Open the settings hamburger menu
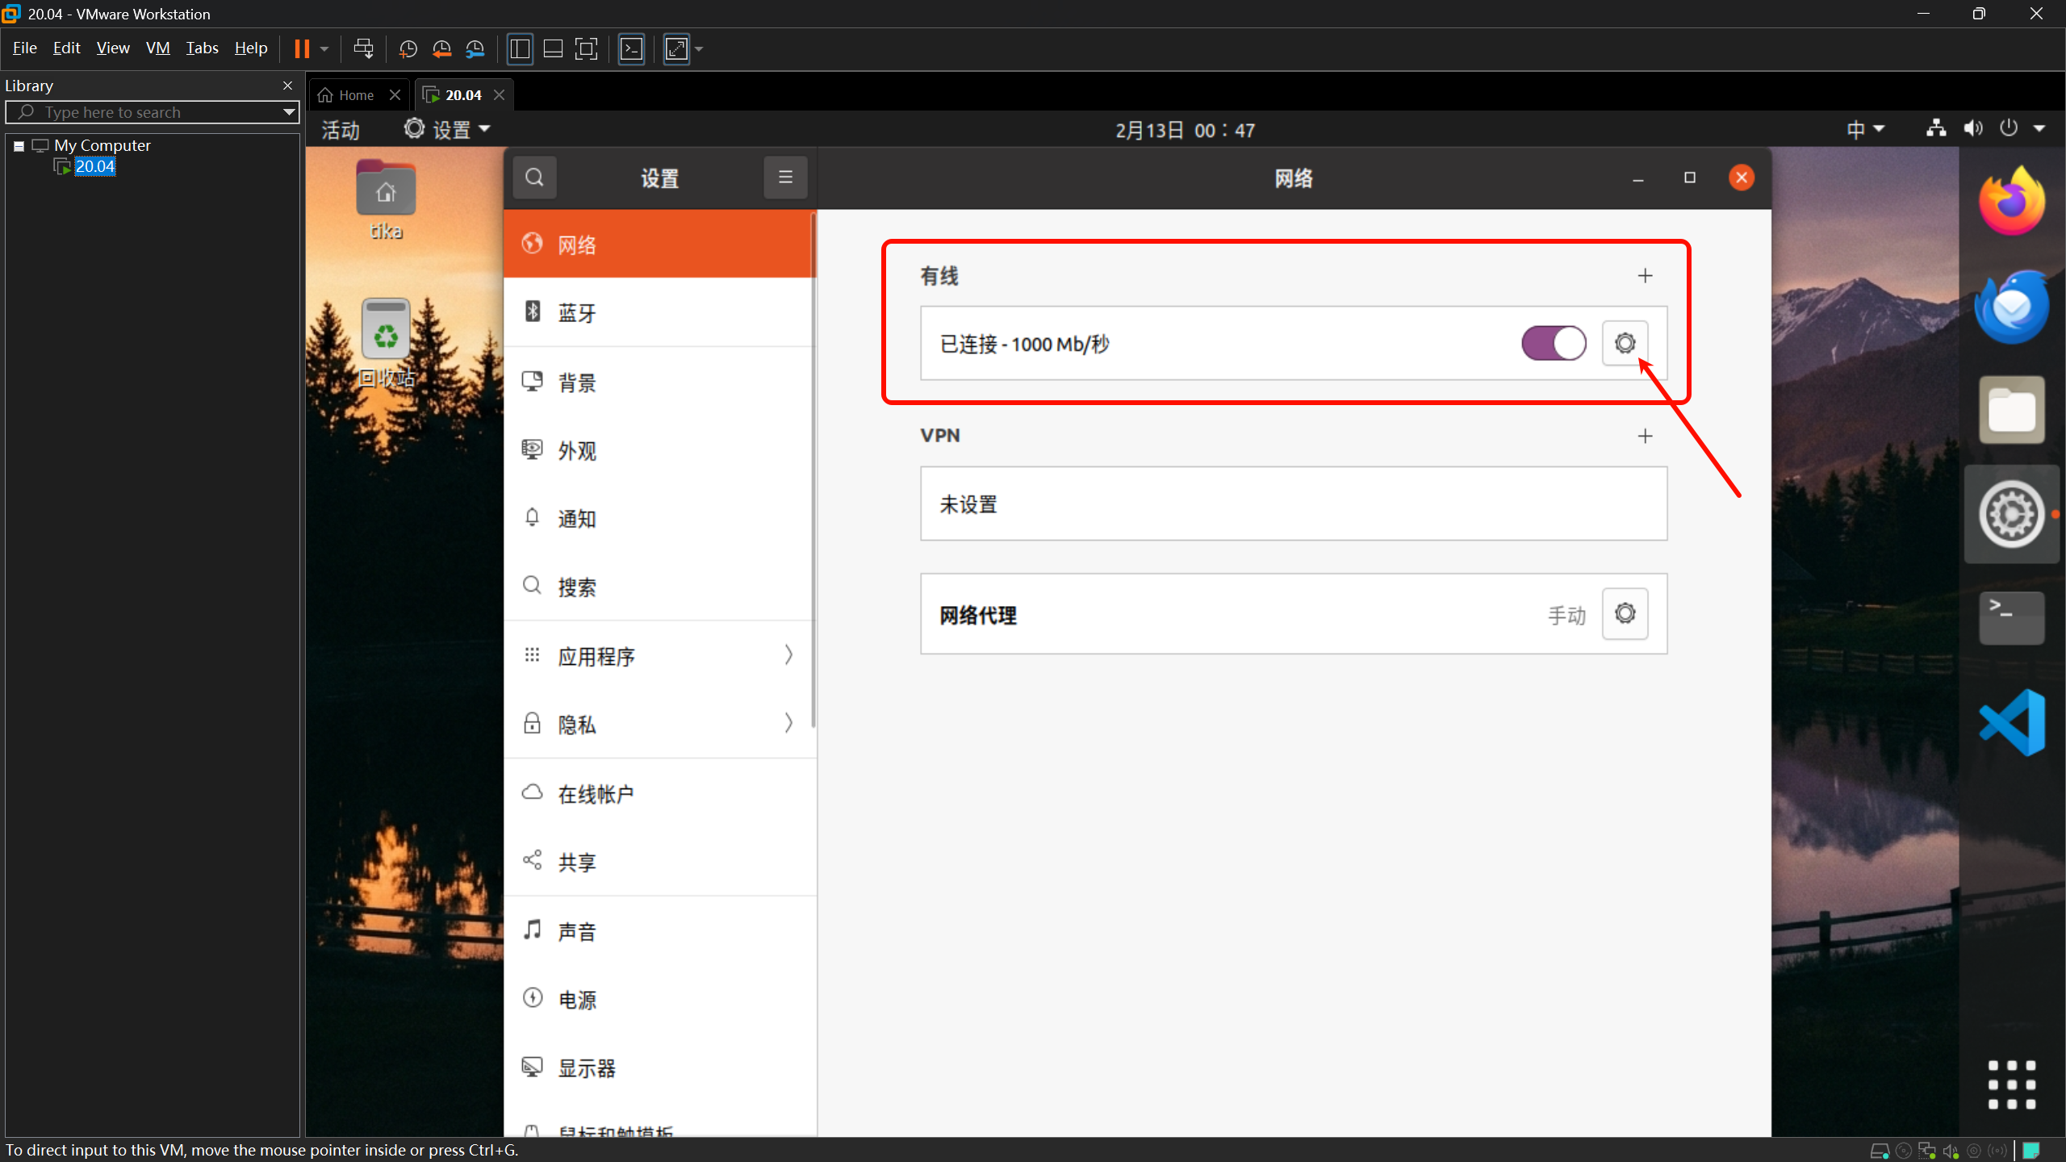The height and width of the screenshot is (1162, 2066). 784,178
